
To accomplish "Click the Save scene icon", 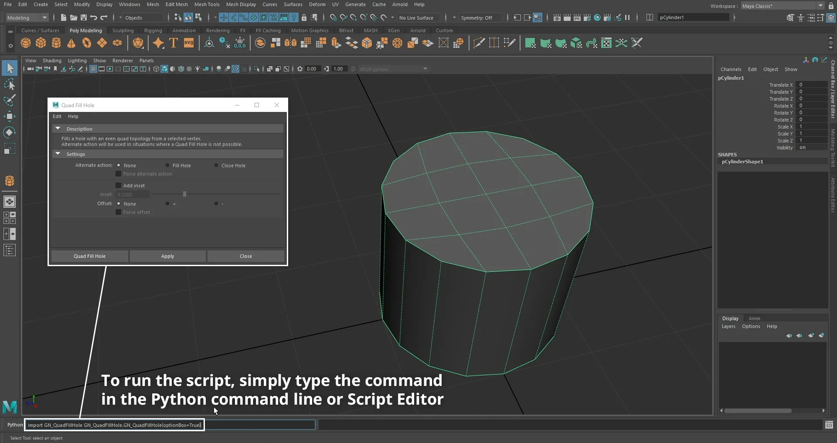I will (x=84, y=18).
